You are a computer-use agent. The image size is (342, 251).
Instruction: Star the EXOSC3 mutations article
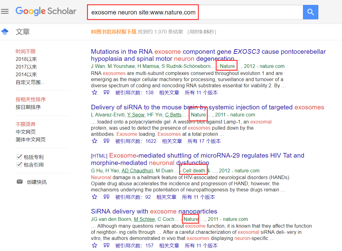(94, 92)
